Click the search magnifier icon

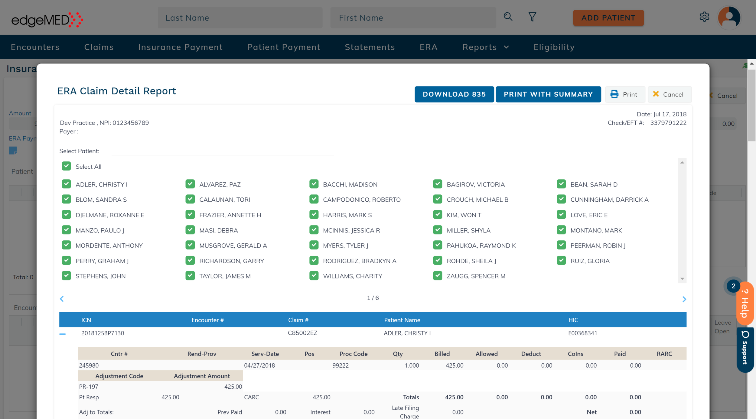pos(508,17)
